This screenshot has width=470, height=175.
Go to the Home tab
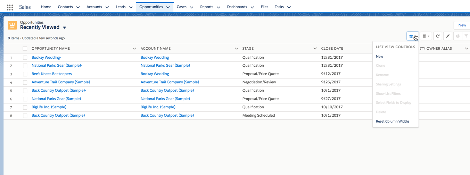46,7
